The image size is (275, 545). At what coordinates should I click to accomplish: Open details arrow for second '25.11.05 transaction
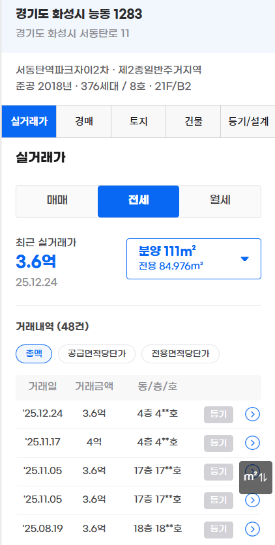[x=252, y=500]
